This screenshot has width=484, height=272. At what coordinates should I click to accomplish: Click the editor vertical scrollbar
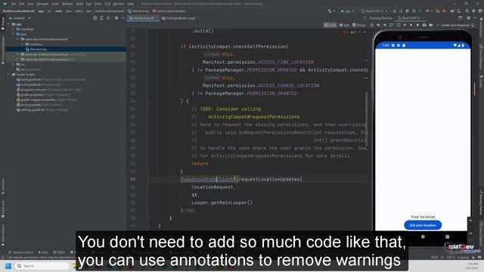coord(366,119)
